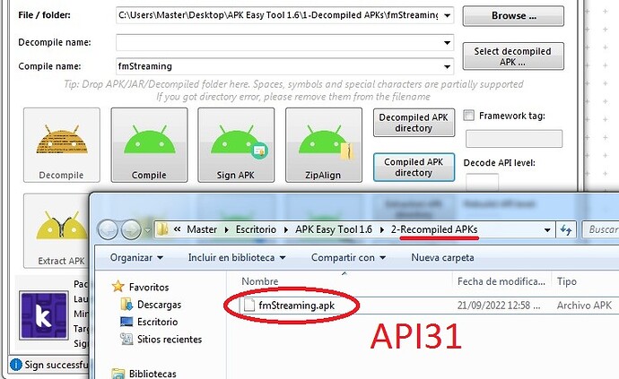Open the Compile name dropdown arrow
619x379 pixels.
[x=448, y=66]
